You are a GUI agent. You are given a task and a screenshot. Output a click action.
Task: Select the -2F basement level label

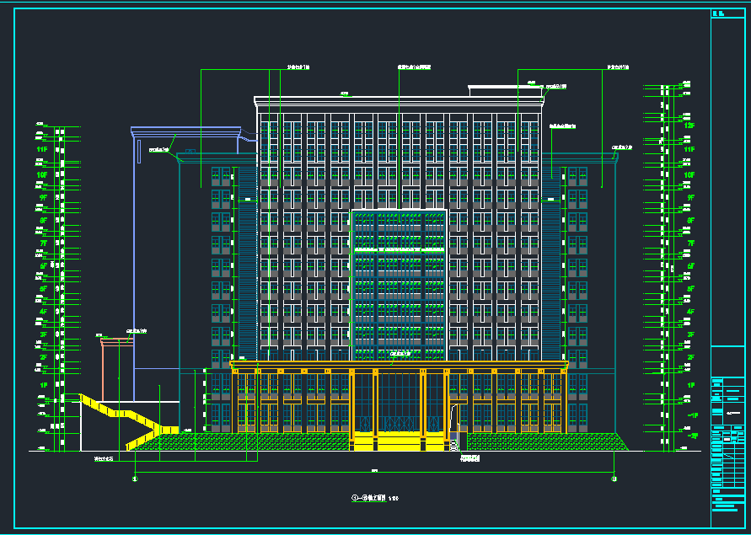[691, 435]
